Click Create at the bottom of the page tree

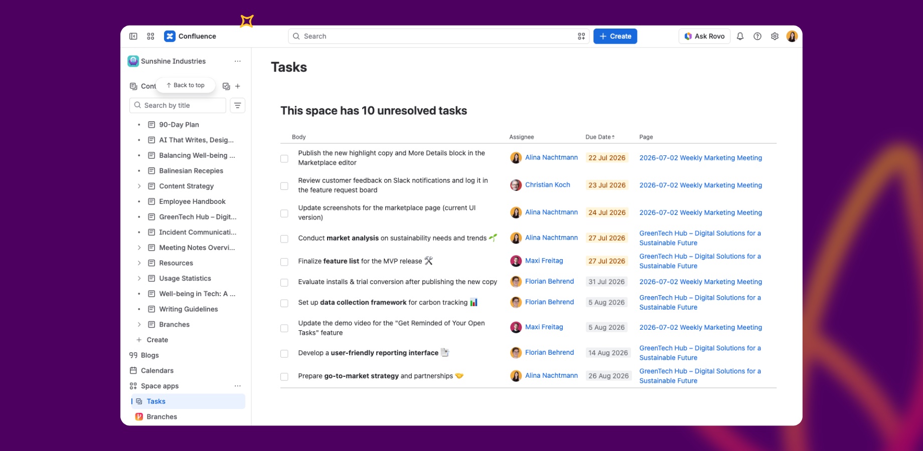pyautogui.click(x=158, y=340)
